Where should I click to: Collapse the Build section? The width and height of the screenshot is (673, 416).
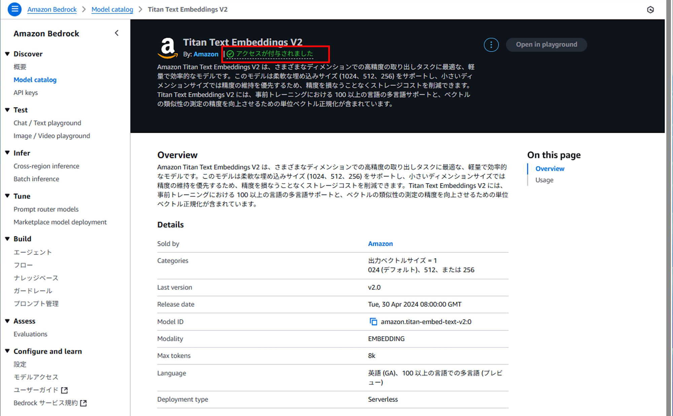(x=7, y=239)
